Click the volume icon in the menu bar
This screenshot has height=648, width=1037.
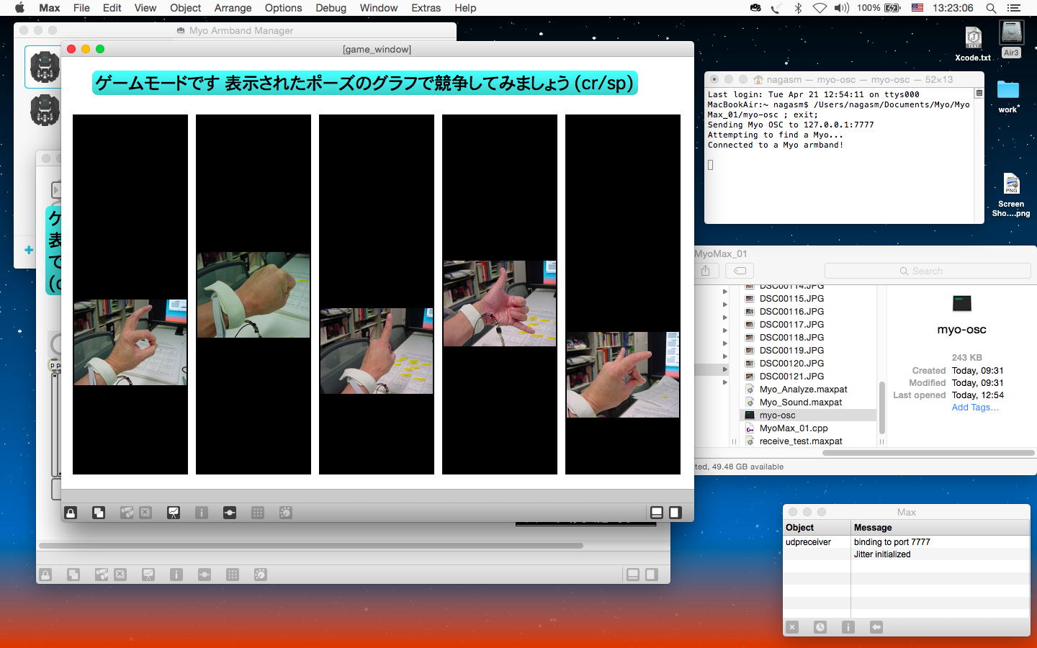click(x=841, y=8)
